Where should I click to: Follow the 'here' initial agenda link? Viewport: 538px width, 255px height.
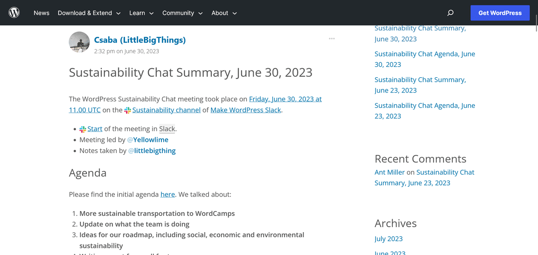tap(168, 194)
